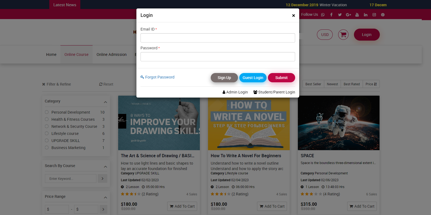Collapse the Search By Course section

pos(105,167)
